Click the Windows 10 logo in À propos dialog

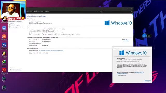[133, 53]
